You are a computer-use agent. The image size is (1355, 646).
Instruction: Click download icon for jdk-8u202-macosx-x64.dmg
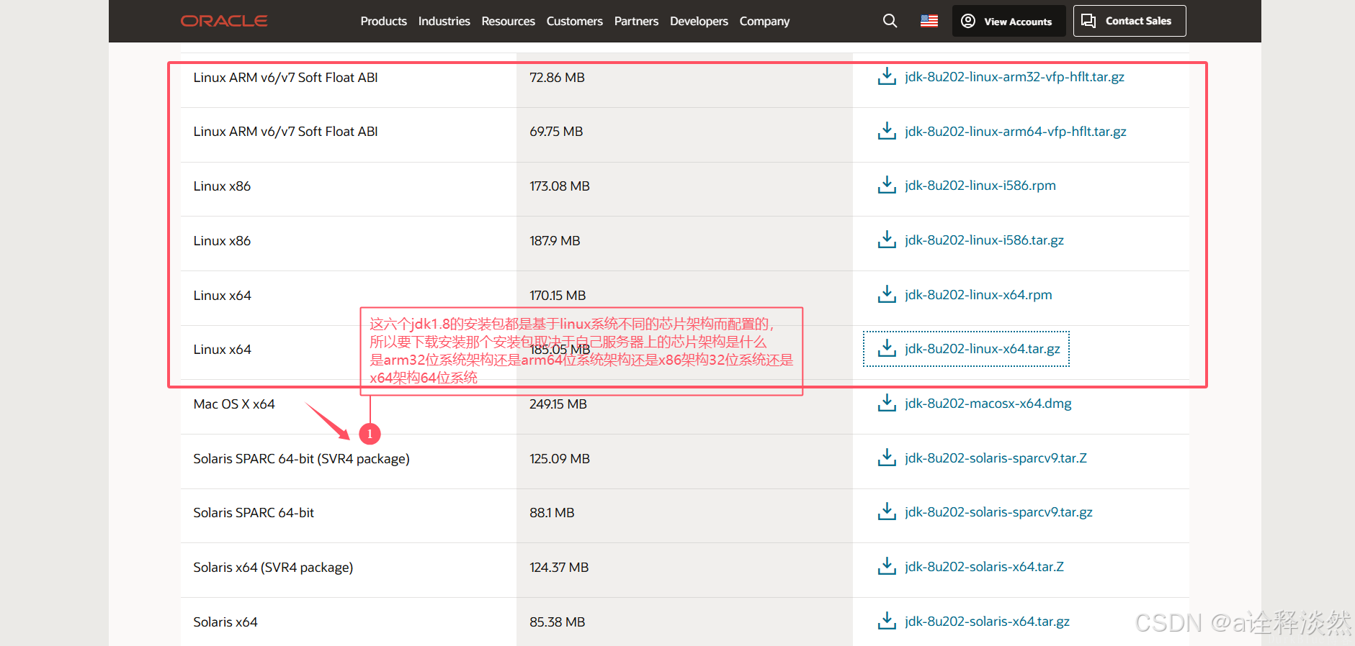tap(887, 403)
